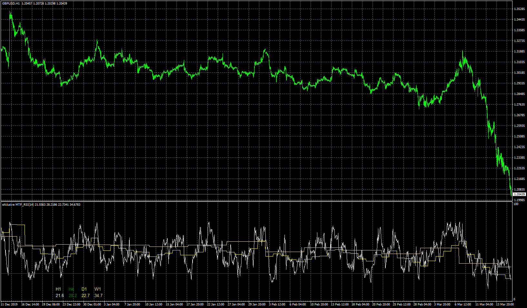Select the H1 RSI value 21.6
Viewport: 527px width, 308px height.
tap(60, 295)
